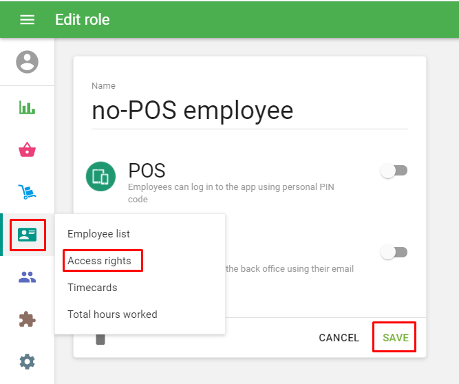Viewport: 459px width, 384px height.
Task: Click the POS devices round icon
Action: (x=100, y=176)
